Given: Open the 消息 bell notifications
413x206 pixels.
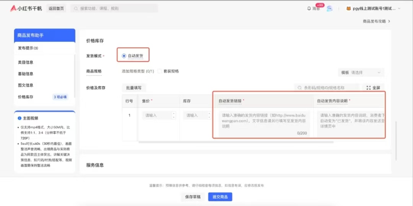Looking at the screenshot, I should 313,8.
